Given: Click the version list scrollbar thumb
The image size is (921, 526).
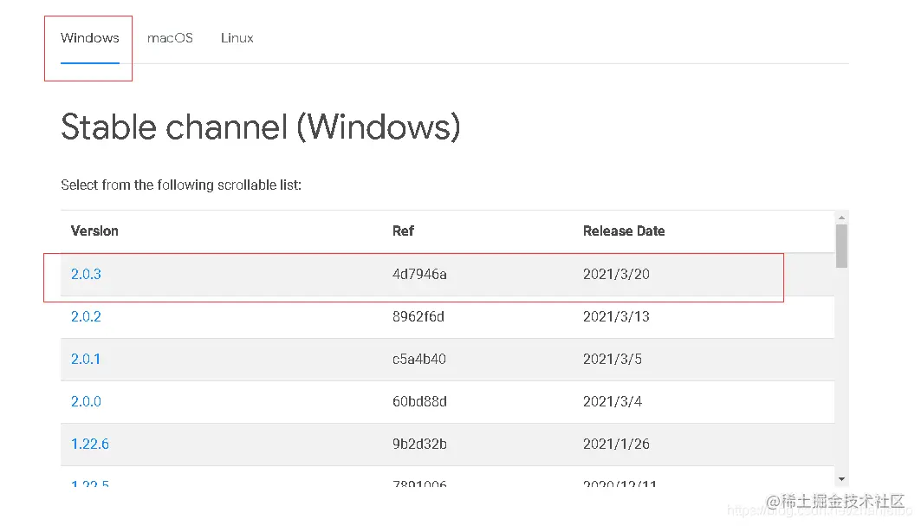Looking at the screenshot, I should 841,246.
